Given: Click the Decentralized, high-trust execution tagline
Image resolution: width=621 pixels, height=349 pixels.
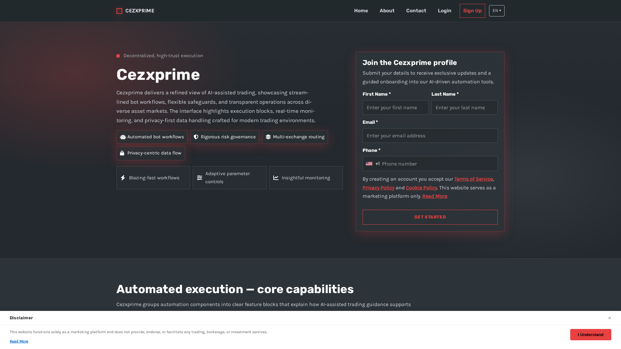Looking at the screenshot, I should [163, 56].
